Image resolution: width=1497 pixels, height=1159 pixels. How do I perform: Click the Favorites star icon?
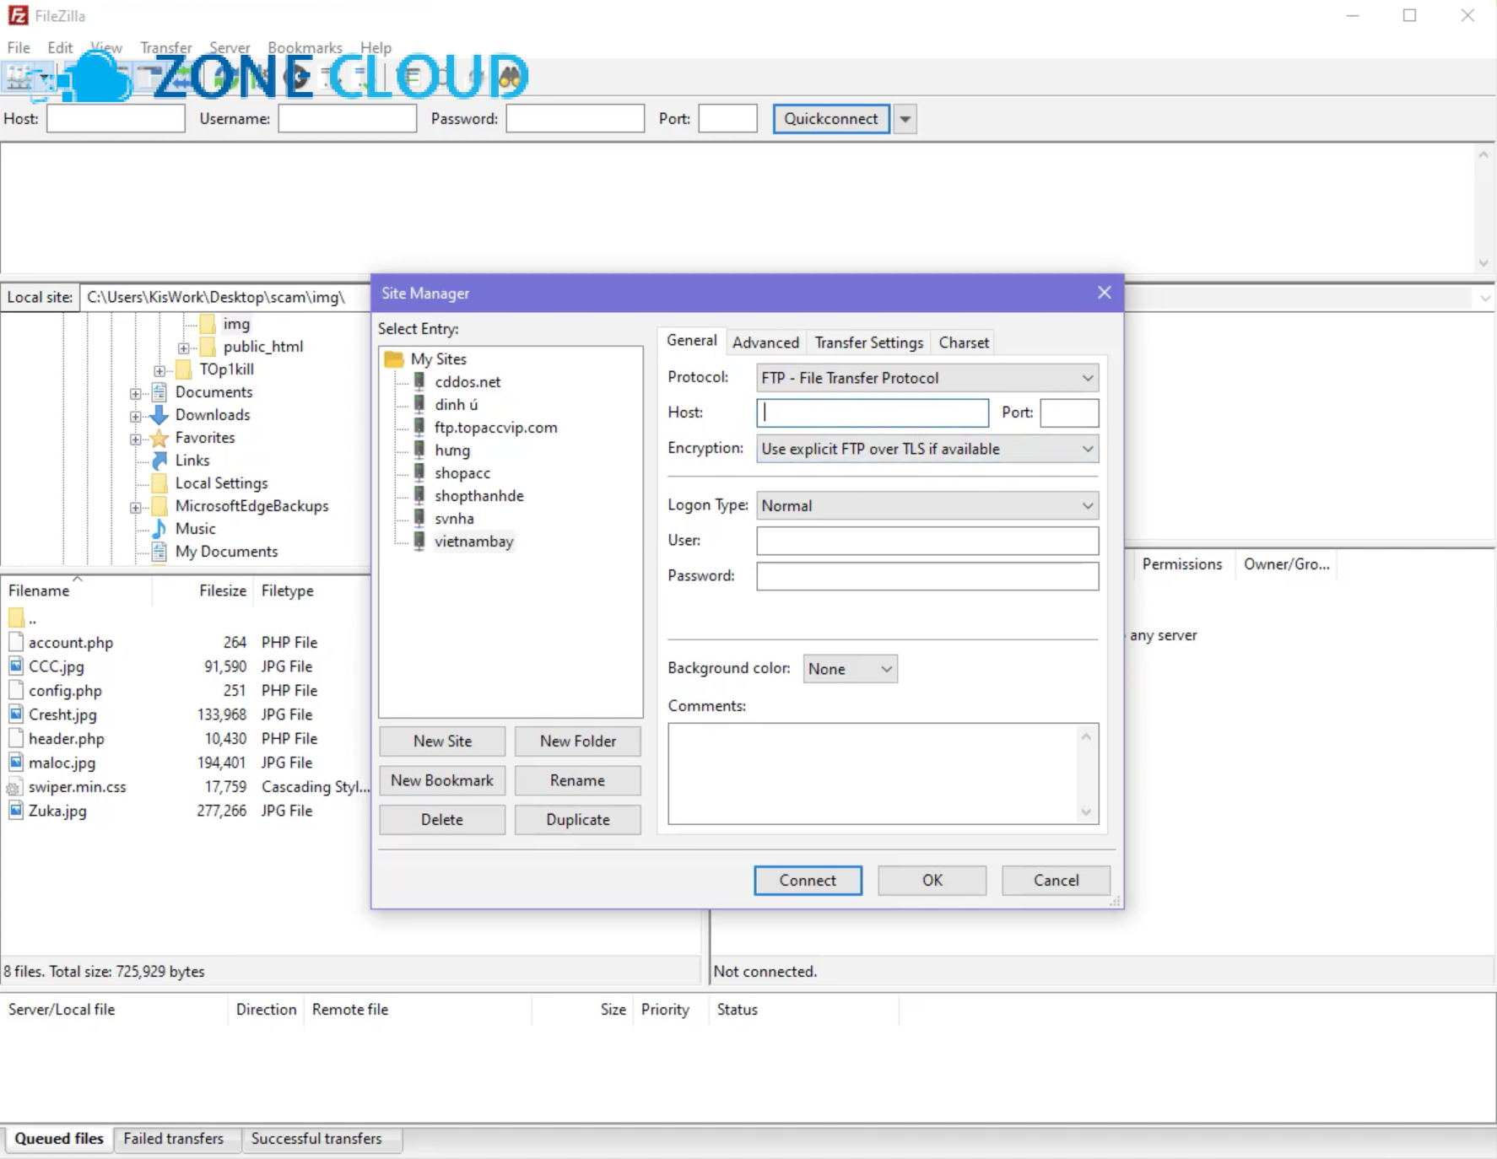[x=159, y=438]
